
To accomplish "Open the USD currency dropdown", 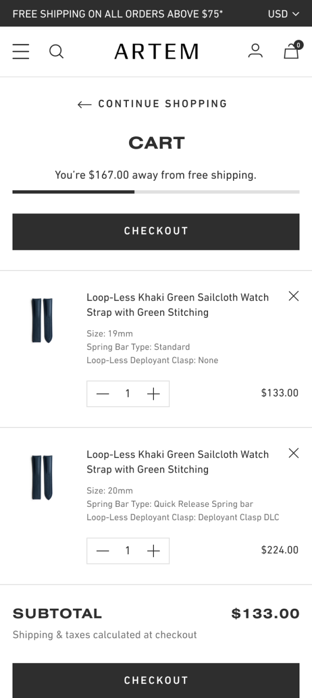I will pyautogui.click(x=283, y=14).
